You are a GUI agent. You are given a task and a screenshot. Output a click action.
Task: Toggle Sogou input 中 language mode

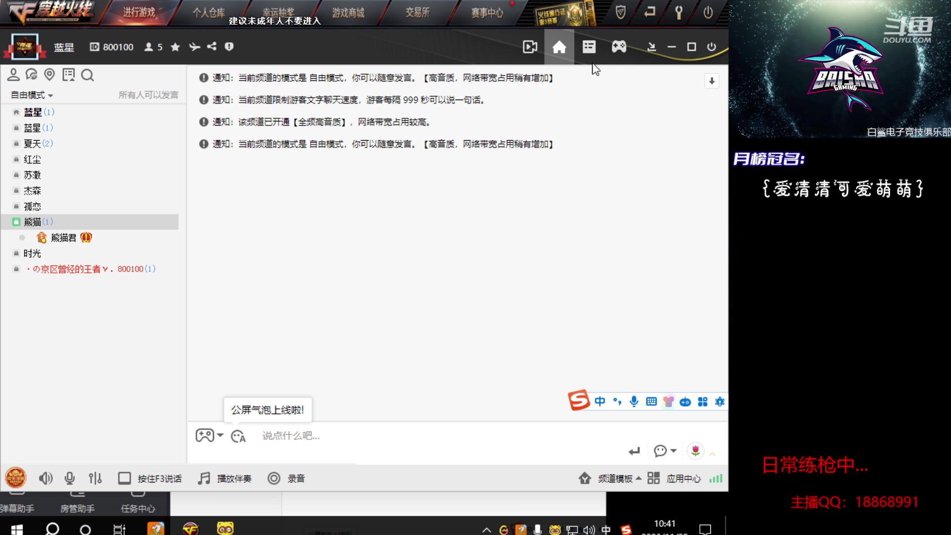[x=600, y=402]
